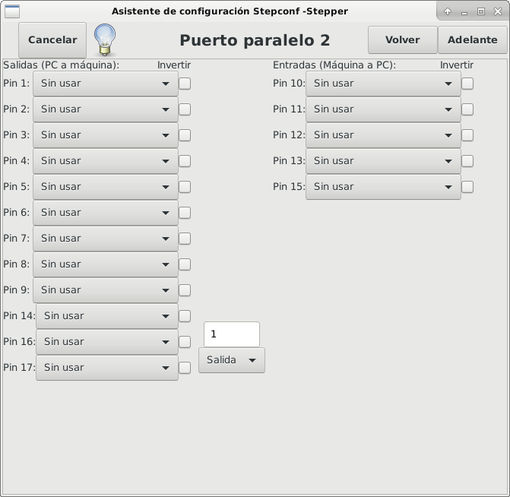This screenshot has width=510, height=497.
Task: Open the Pin 12 input dropdown
Action: (x=383, y=135)
